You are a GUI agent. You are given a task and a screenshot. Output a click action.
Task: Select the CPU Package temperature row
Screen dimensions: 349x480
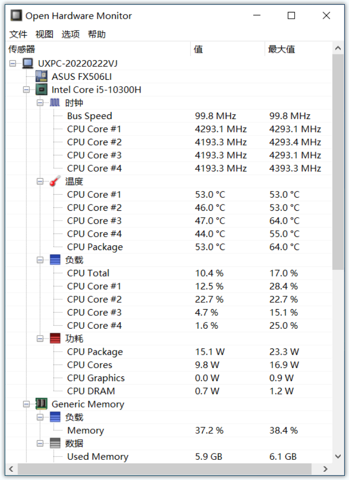(x=169, y=247)
